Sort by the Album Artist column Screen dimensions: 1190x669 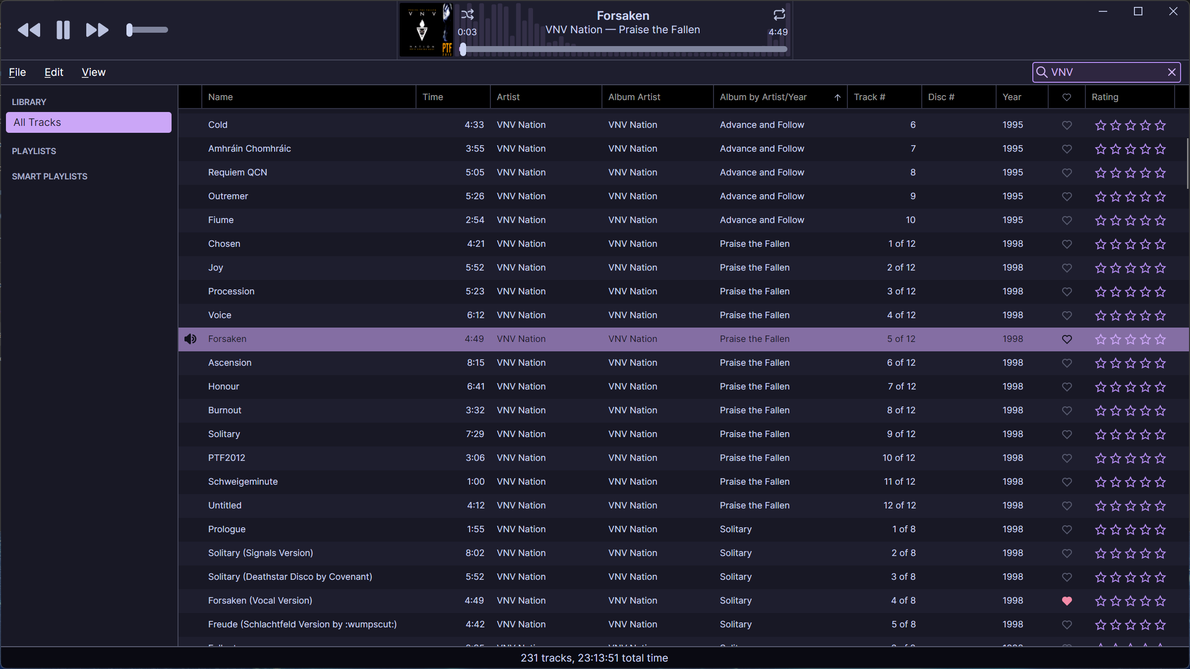click(x=657, y=97)
